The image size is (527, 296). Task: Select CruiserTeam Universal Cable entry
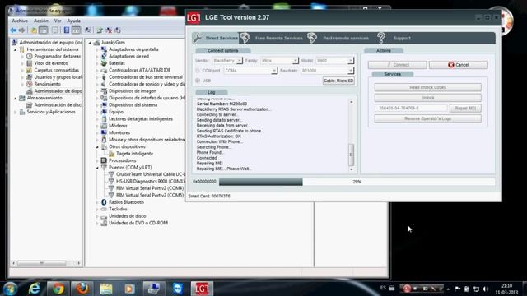151,174
